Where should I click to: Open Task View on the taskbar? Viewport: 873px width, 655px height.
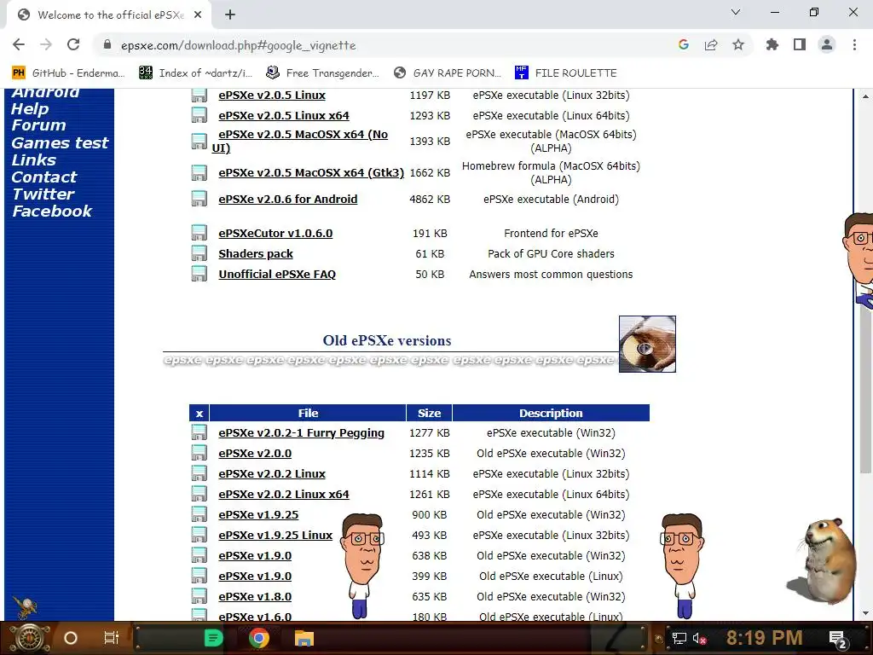click(112, 638)
